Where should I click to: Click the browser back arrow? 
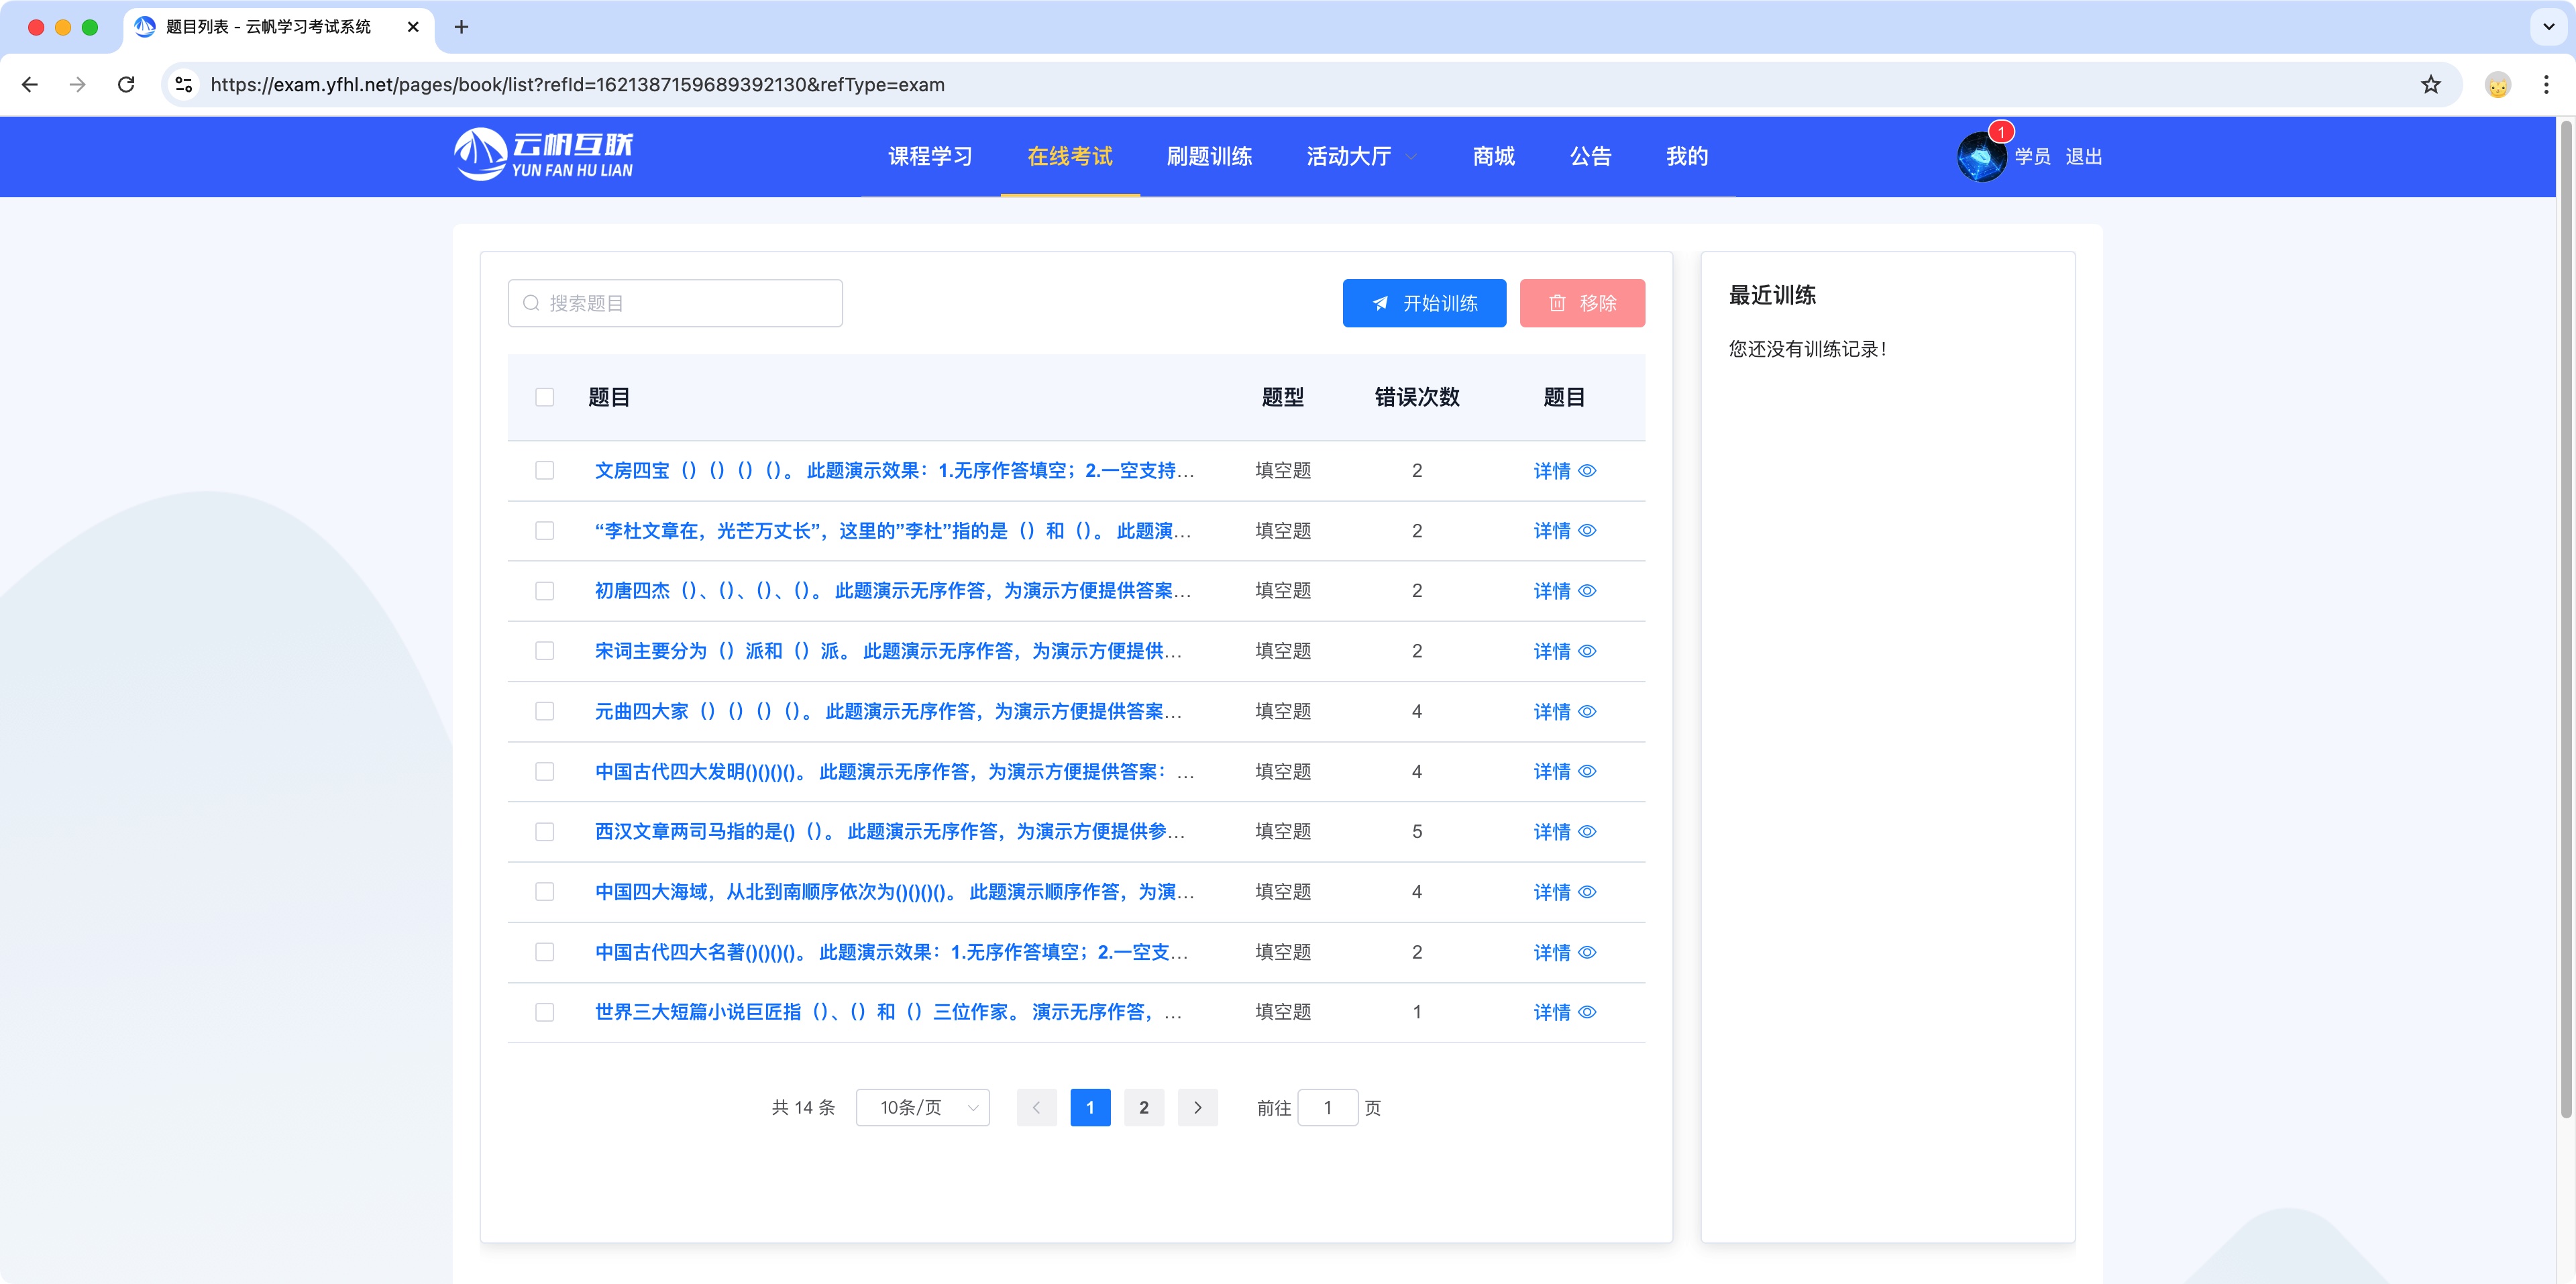coord(30,85)
